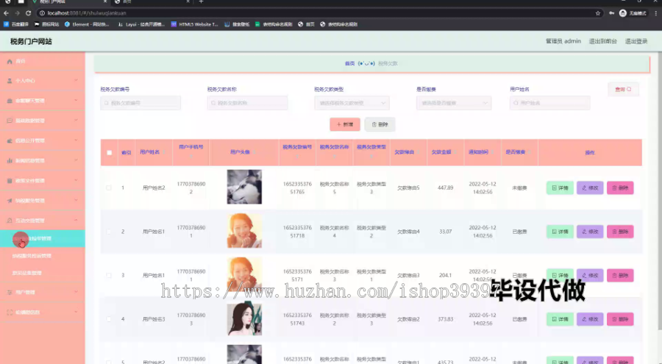
Task: Click the browser address bar URL
Action: [x=87, y=13]
